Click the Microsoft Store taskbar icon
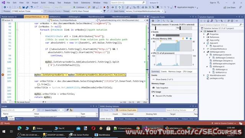 click(x=108, y=128)
